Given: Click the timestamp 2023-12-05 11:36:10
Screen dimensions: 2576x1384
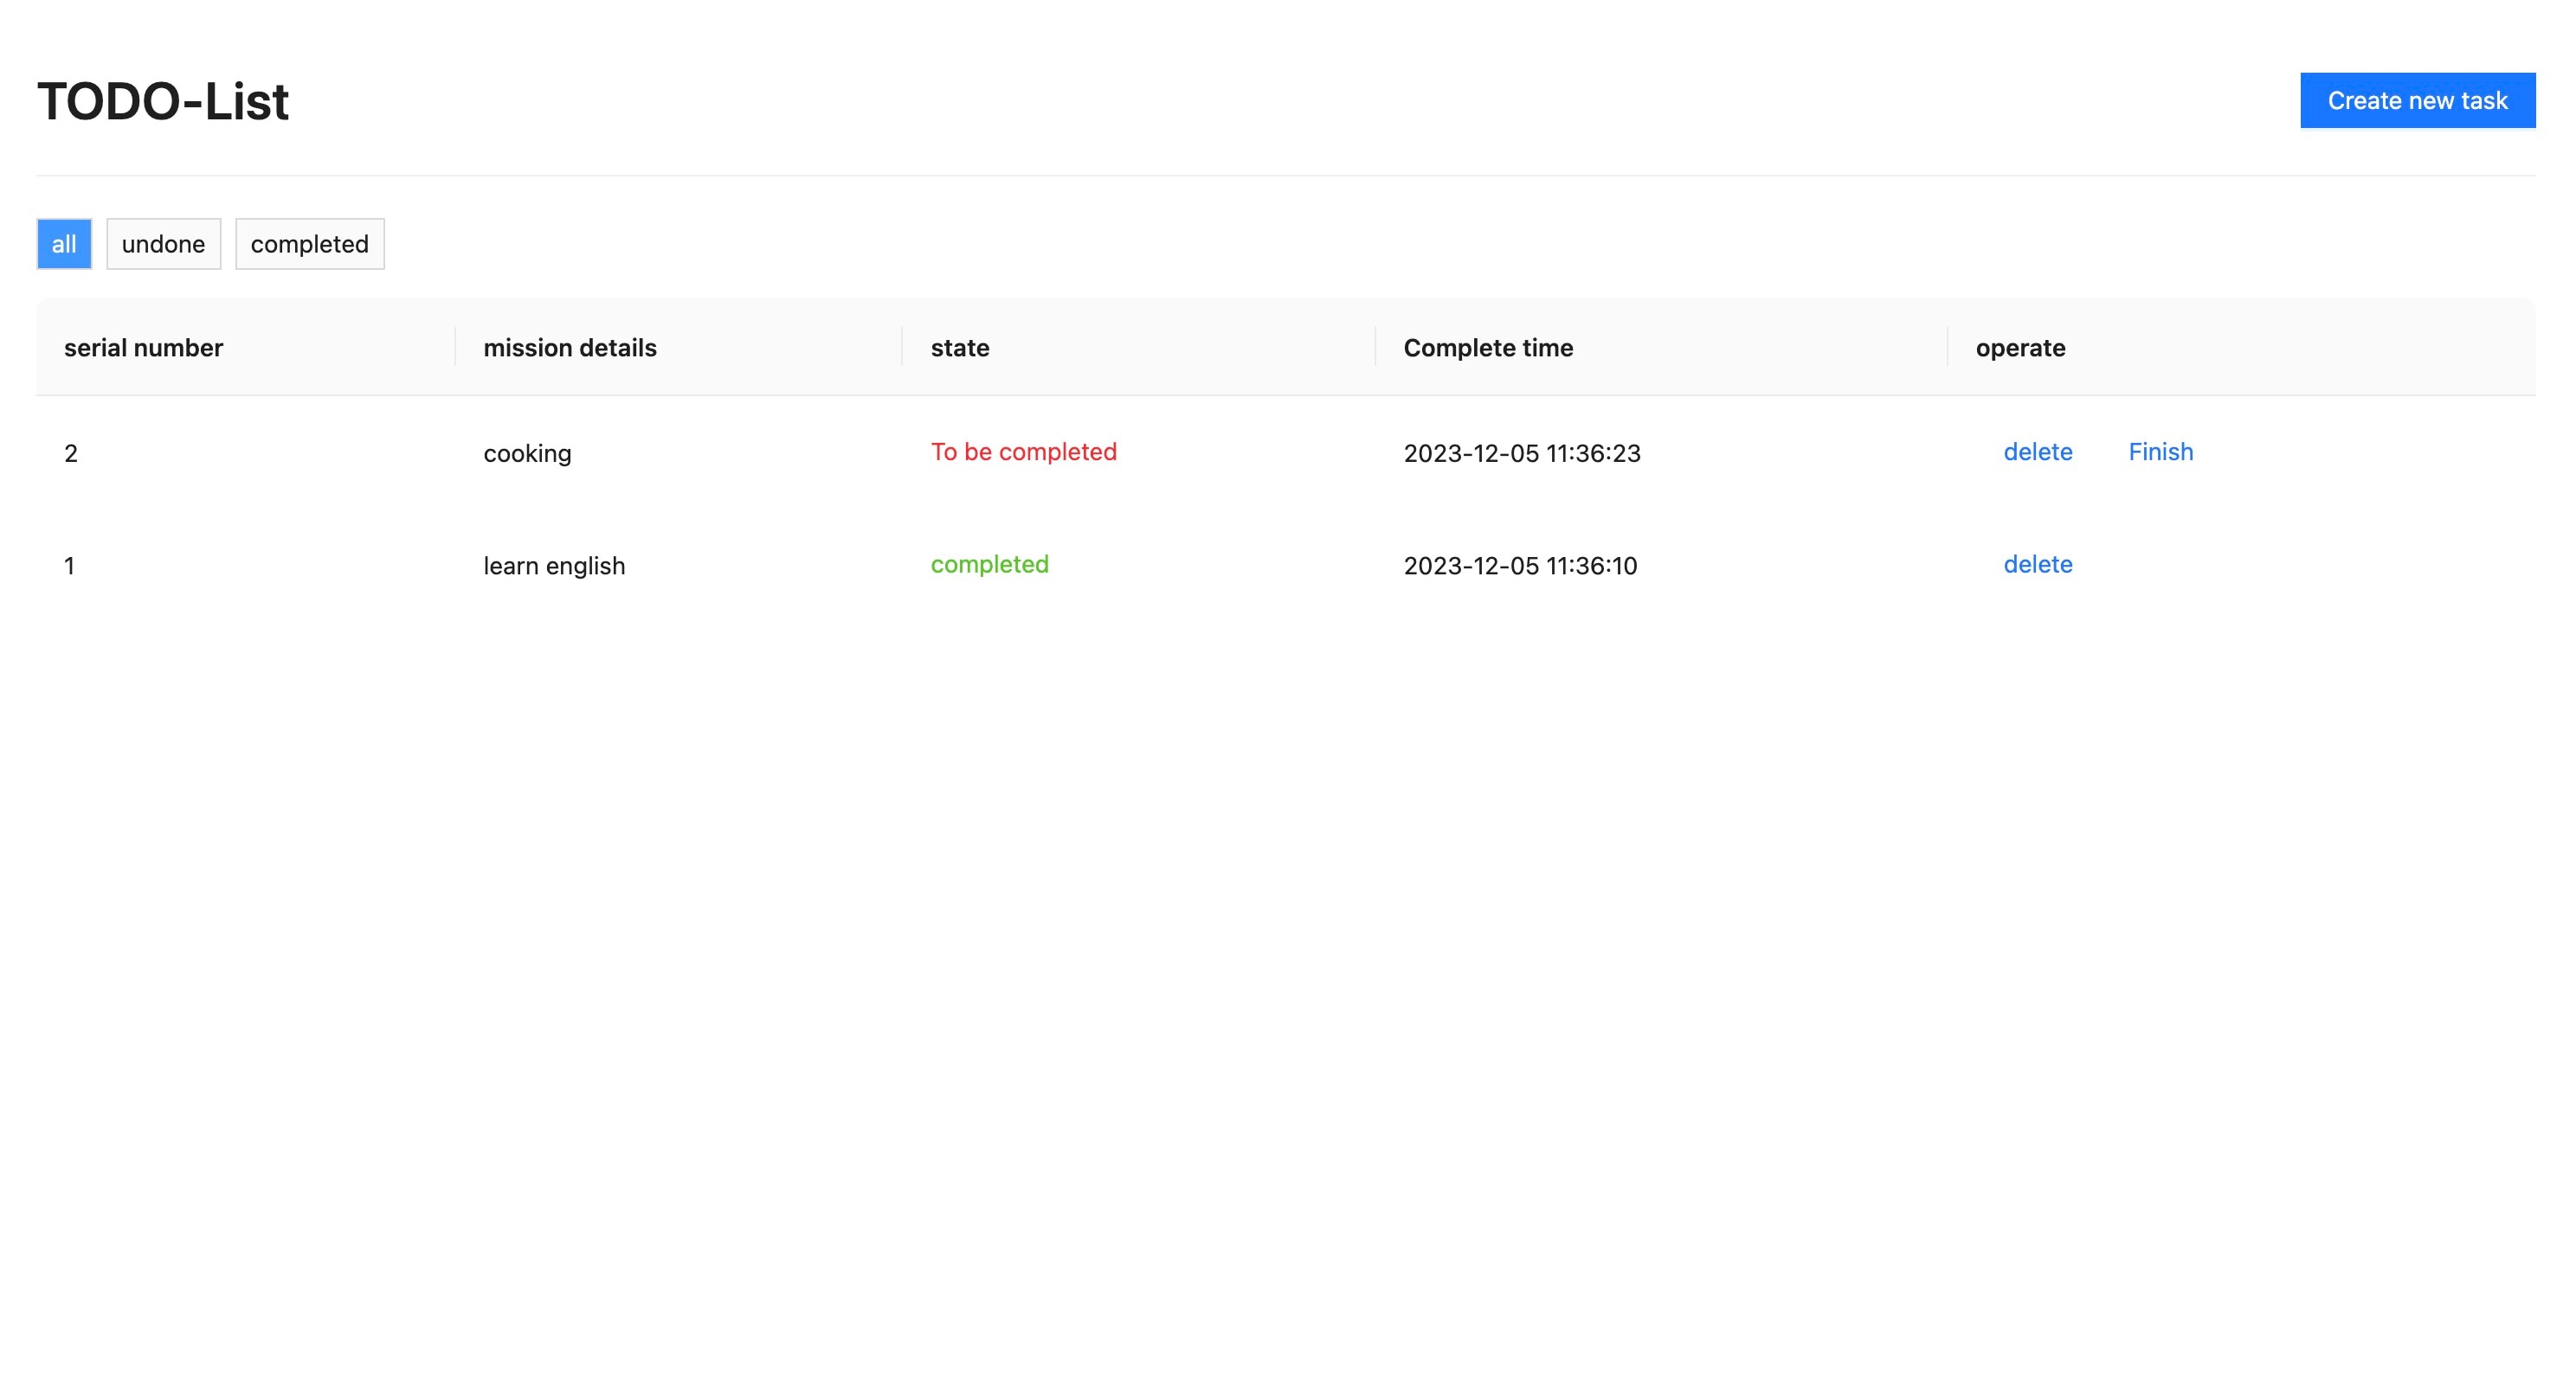Looking at the screenshot, I should coord(1519,566).
